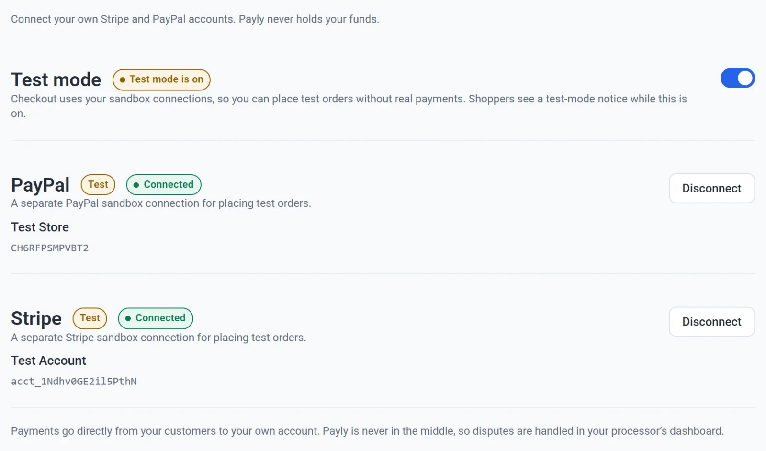Click the 'Test mode' heading
This screenshot has height=451, width=766.
[x=56, y=79]
